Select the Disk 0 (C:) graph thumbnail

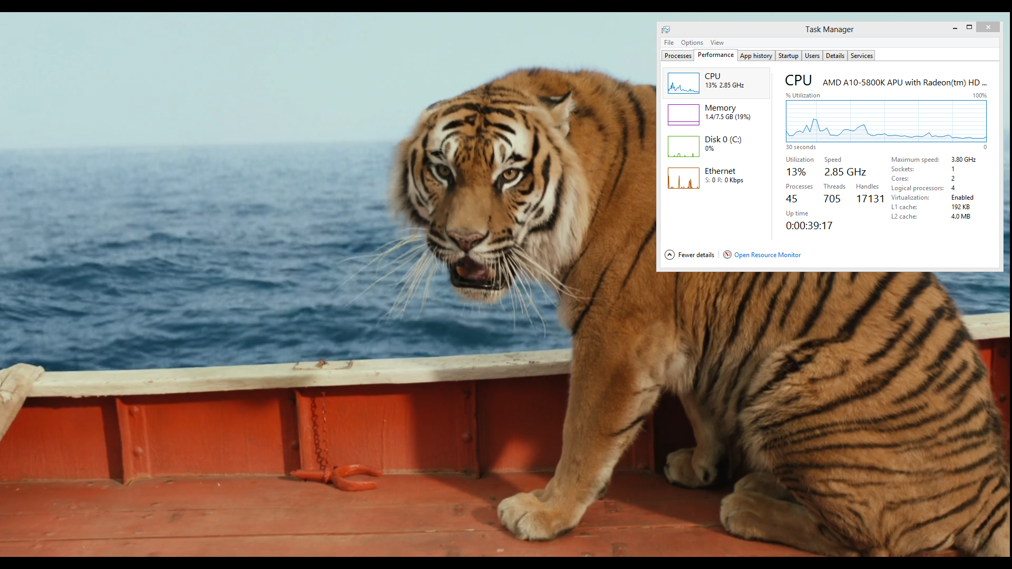(684, 146)
